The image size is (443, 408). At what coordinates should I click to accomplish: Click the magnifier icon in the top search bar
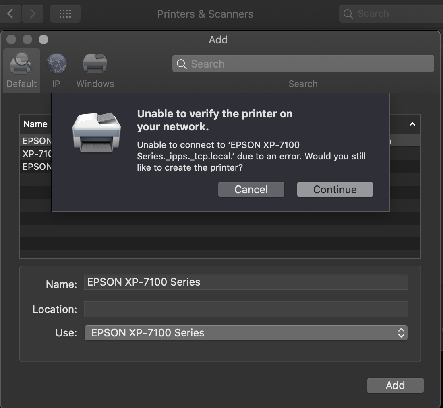348,14
